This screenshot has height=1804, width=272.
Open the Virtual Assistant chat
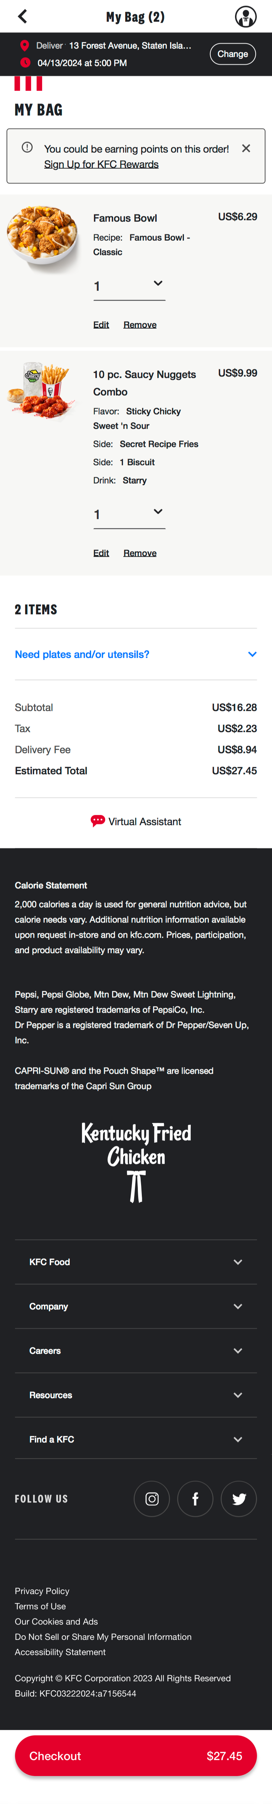[x=136, y=821]
